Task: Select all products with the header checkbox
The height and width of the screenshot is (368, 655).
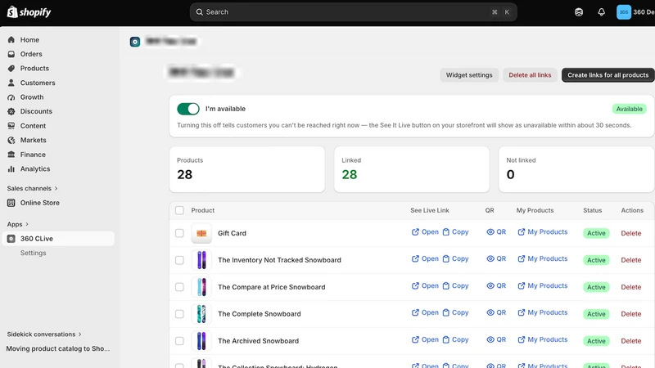Action: (179, 210)
